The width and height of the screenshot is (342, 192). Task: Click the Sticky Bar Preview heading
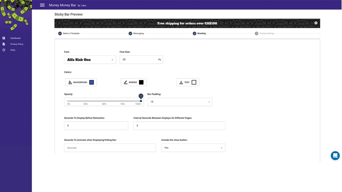[69, 14]
